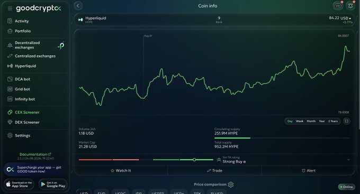Click the Strong Buy rating text
This screenshot has width=360, height=194.
point(232,162)
